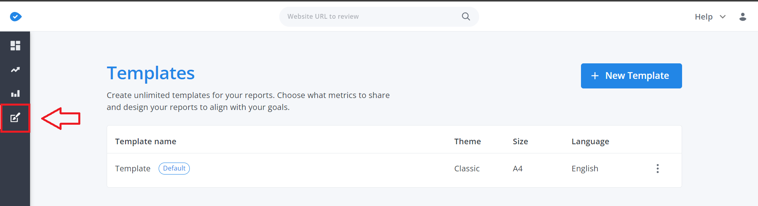Screen dimensions: 758x206
Task: Open the Dashboard icon in the sidebar
Action: click(15, 45)
